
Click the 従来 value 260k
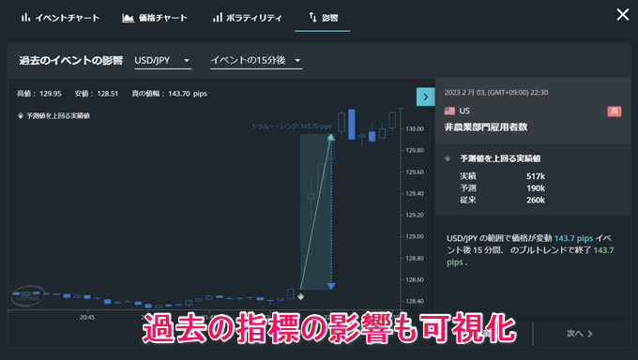click(536, 200)
